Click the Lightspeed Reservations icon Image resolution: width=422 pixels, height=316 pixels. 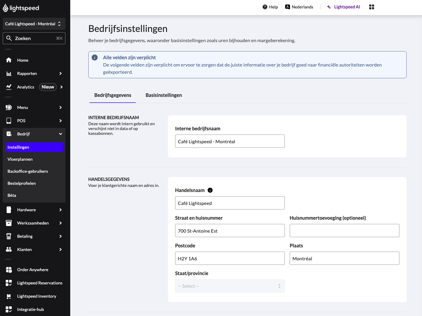click(9, 283)
